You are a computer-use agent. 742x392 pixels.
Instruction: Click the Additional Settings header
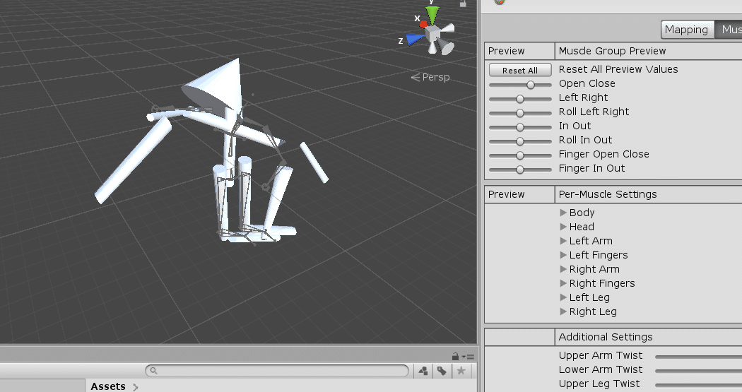pyautogui.click(x=605, y=337)
